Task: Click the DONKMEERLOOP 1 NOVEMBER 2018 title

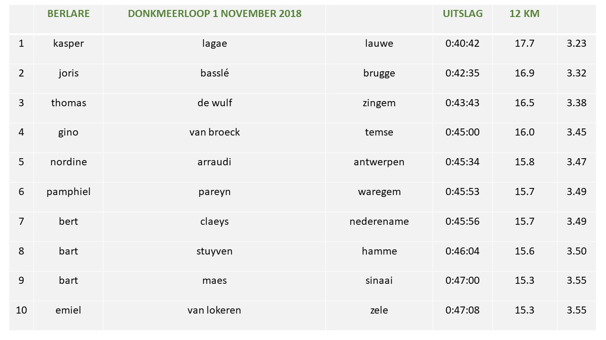Action: click(214, 14)
